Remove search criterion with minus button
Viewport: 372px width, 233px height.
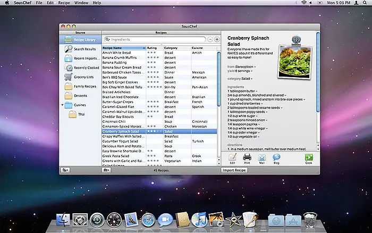(x=210, y=39)
